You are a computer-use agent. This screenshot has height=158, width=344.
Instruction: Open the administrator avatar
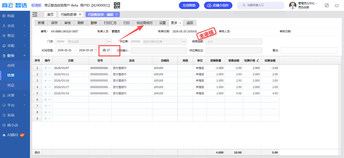(293, 5)
